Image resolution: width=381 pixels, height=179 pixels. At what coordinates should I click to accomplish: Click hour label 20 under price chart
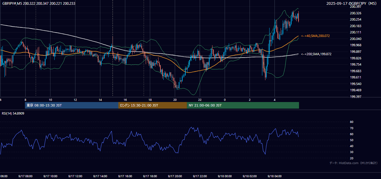pos(175,100)
